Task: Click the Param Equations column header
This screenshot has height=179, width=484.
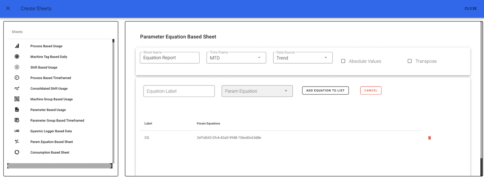Action: [x=209, y=123]
